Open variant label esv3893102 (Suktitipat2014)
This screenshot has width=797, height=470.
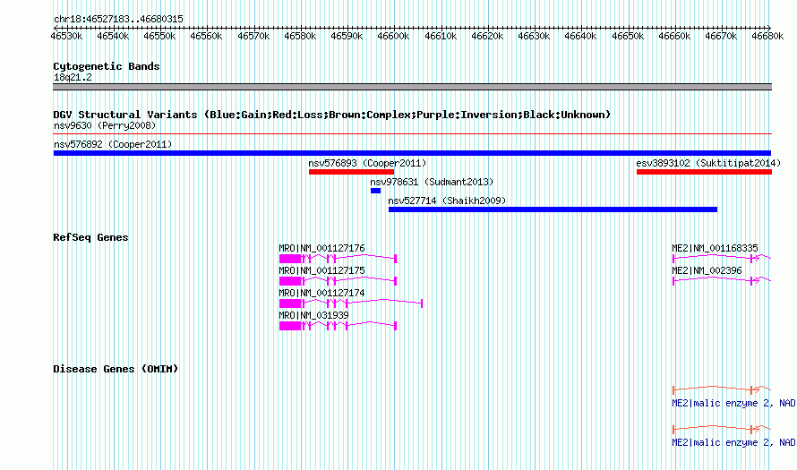(x=708, y=163)
